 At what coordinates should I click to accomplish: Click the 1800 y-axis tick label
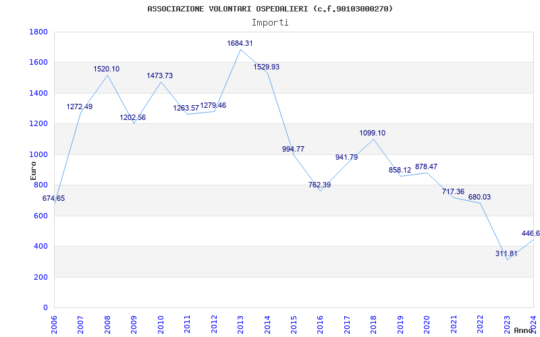coord(38,32)
